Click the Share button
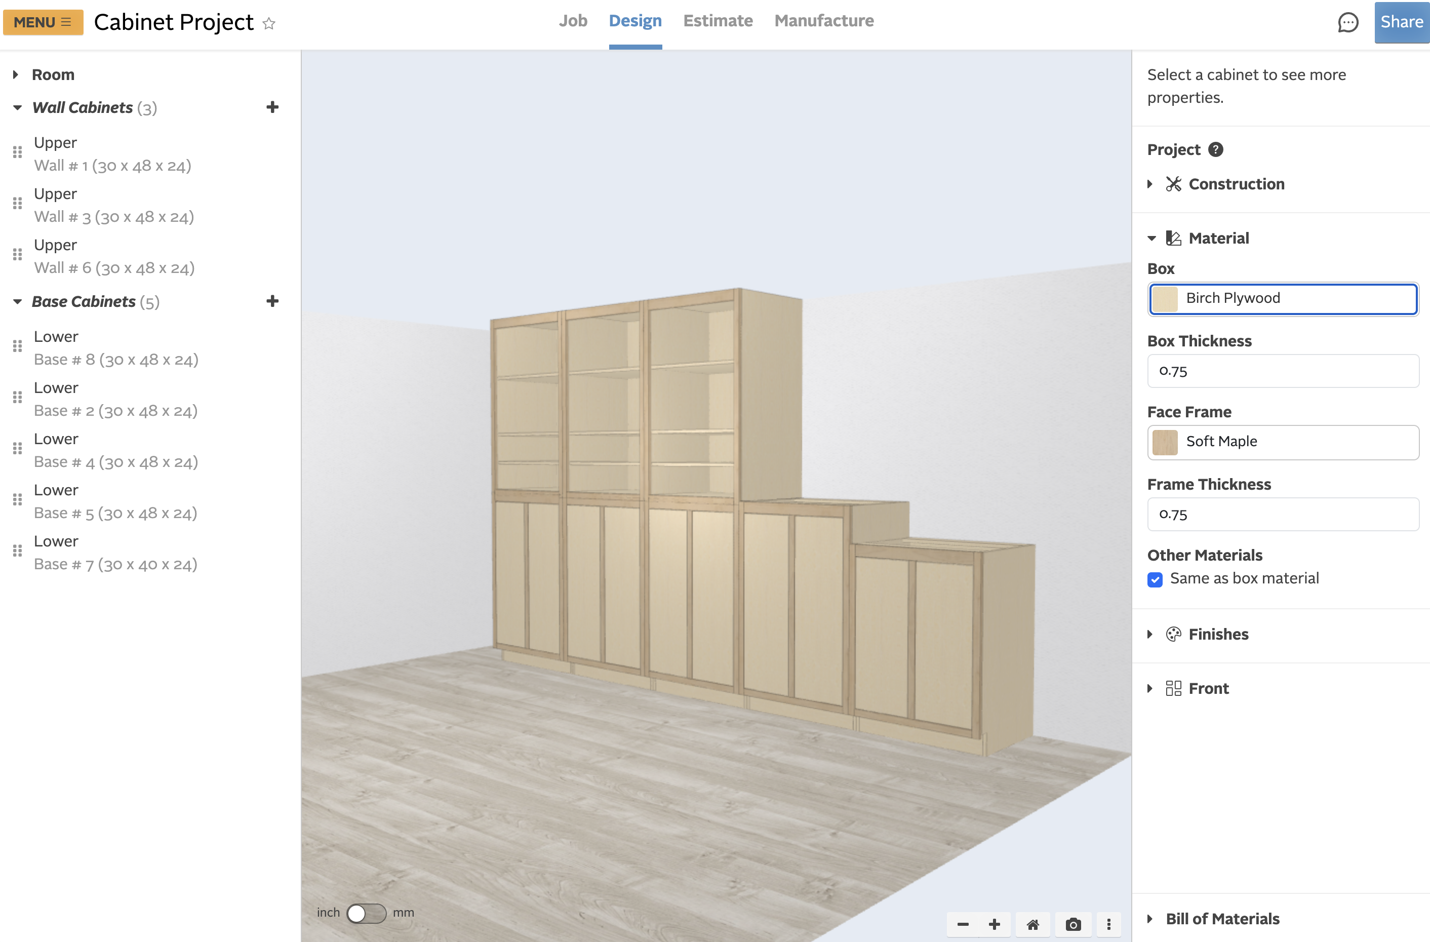1430x942 pixels. [x=1401, y=22]
